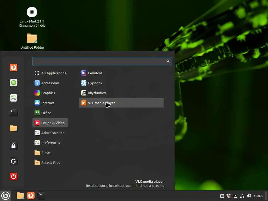Viewport: 268px width, 201px height.
Task: Click the red power Quit icon
Action: pyautogui.click(x=14, y=176)
